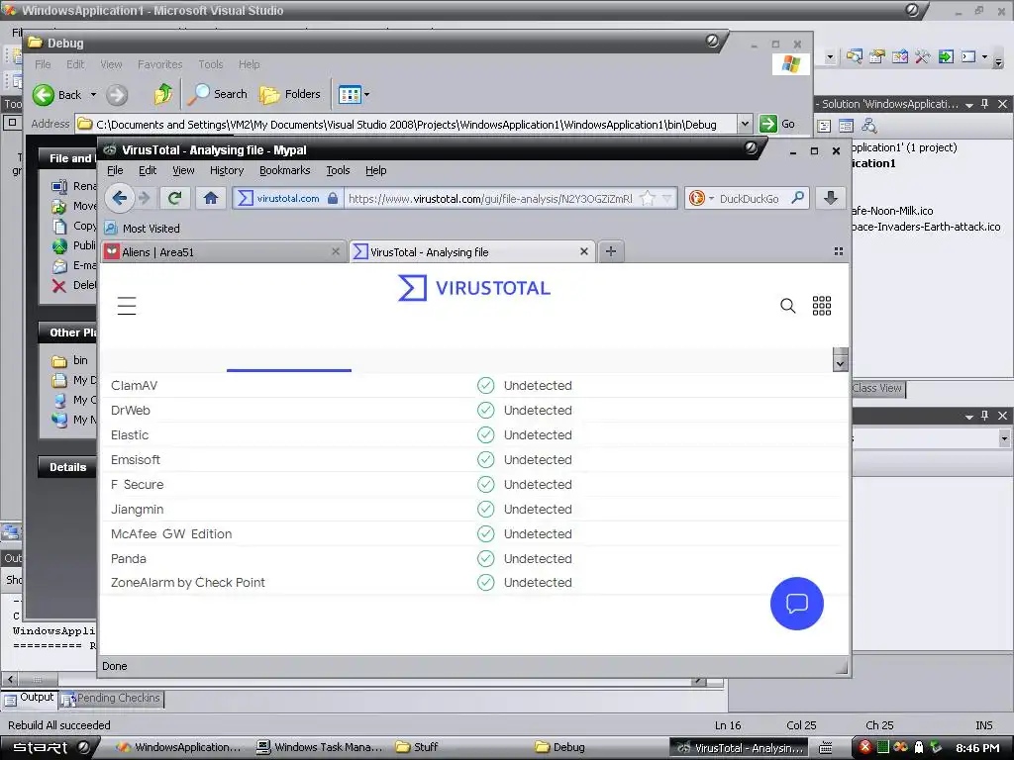
Task: Open the Debug address bar dropdown
Action: [x=745, y=124]
